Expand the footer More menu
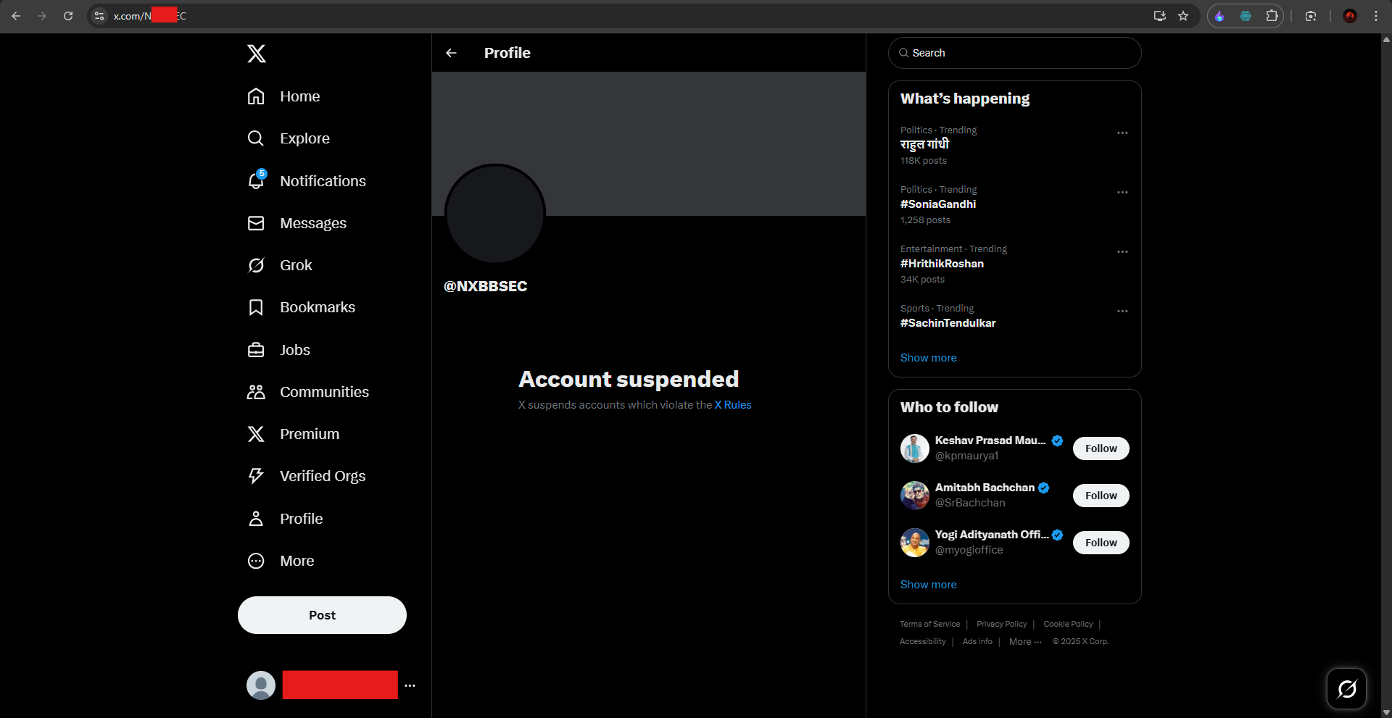This screenshot has height=718, width=1392. coord(1025,641)
